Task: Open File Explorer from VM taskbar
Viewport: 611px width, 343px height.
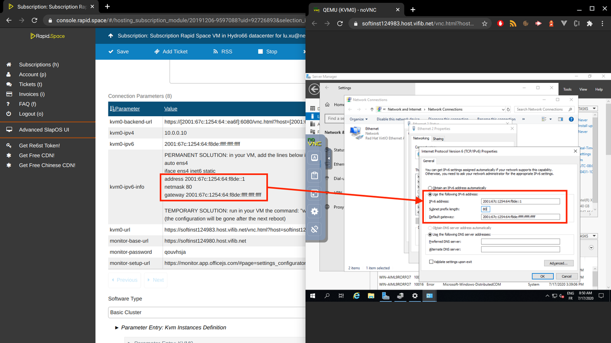Action: click(371, 296)
